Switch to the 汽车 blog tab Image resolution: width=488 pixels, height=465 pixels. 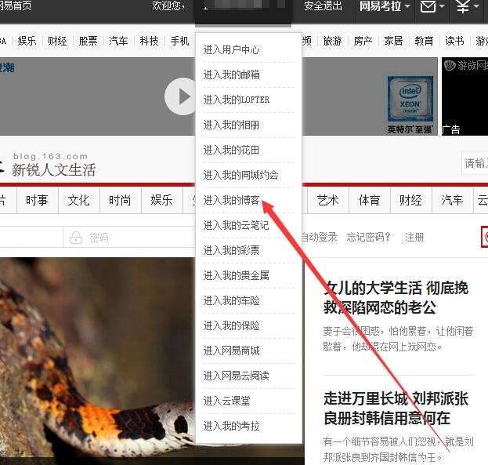click(x=452, y=200)
